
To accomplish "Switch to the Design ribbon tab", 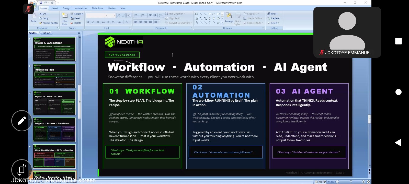I will (x=66, y=8).
